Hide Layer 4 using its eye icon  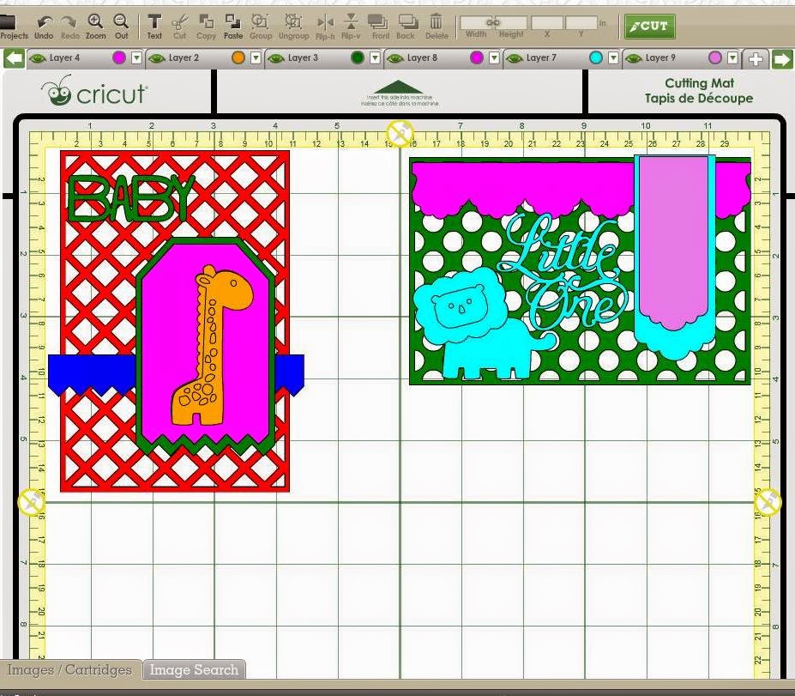37,58
